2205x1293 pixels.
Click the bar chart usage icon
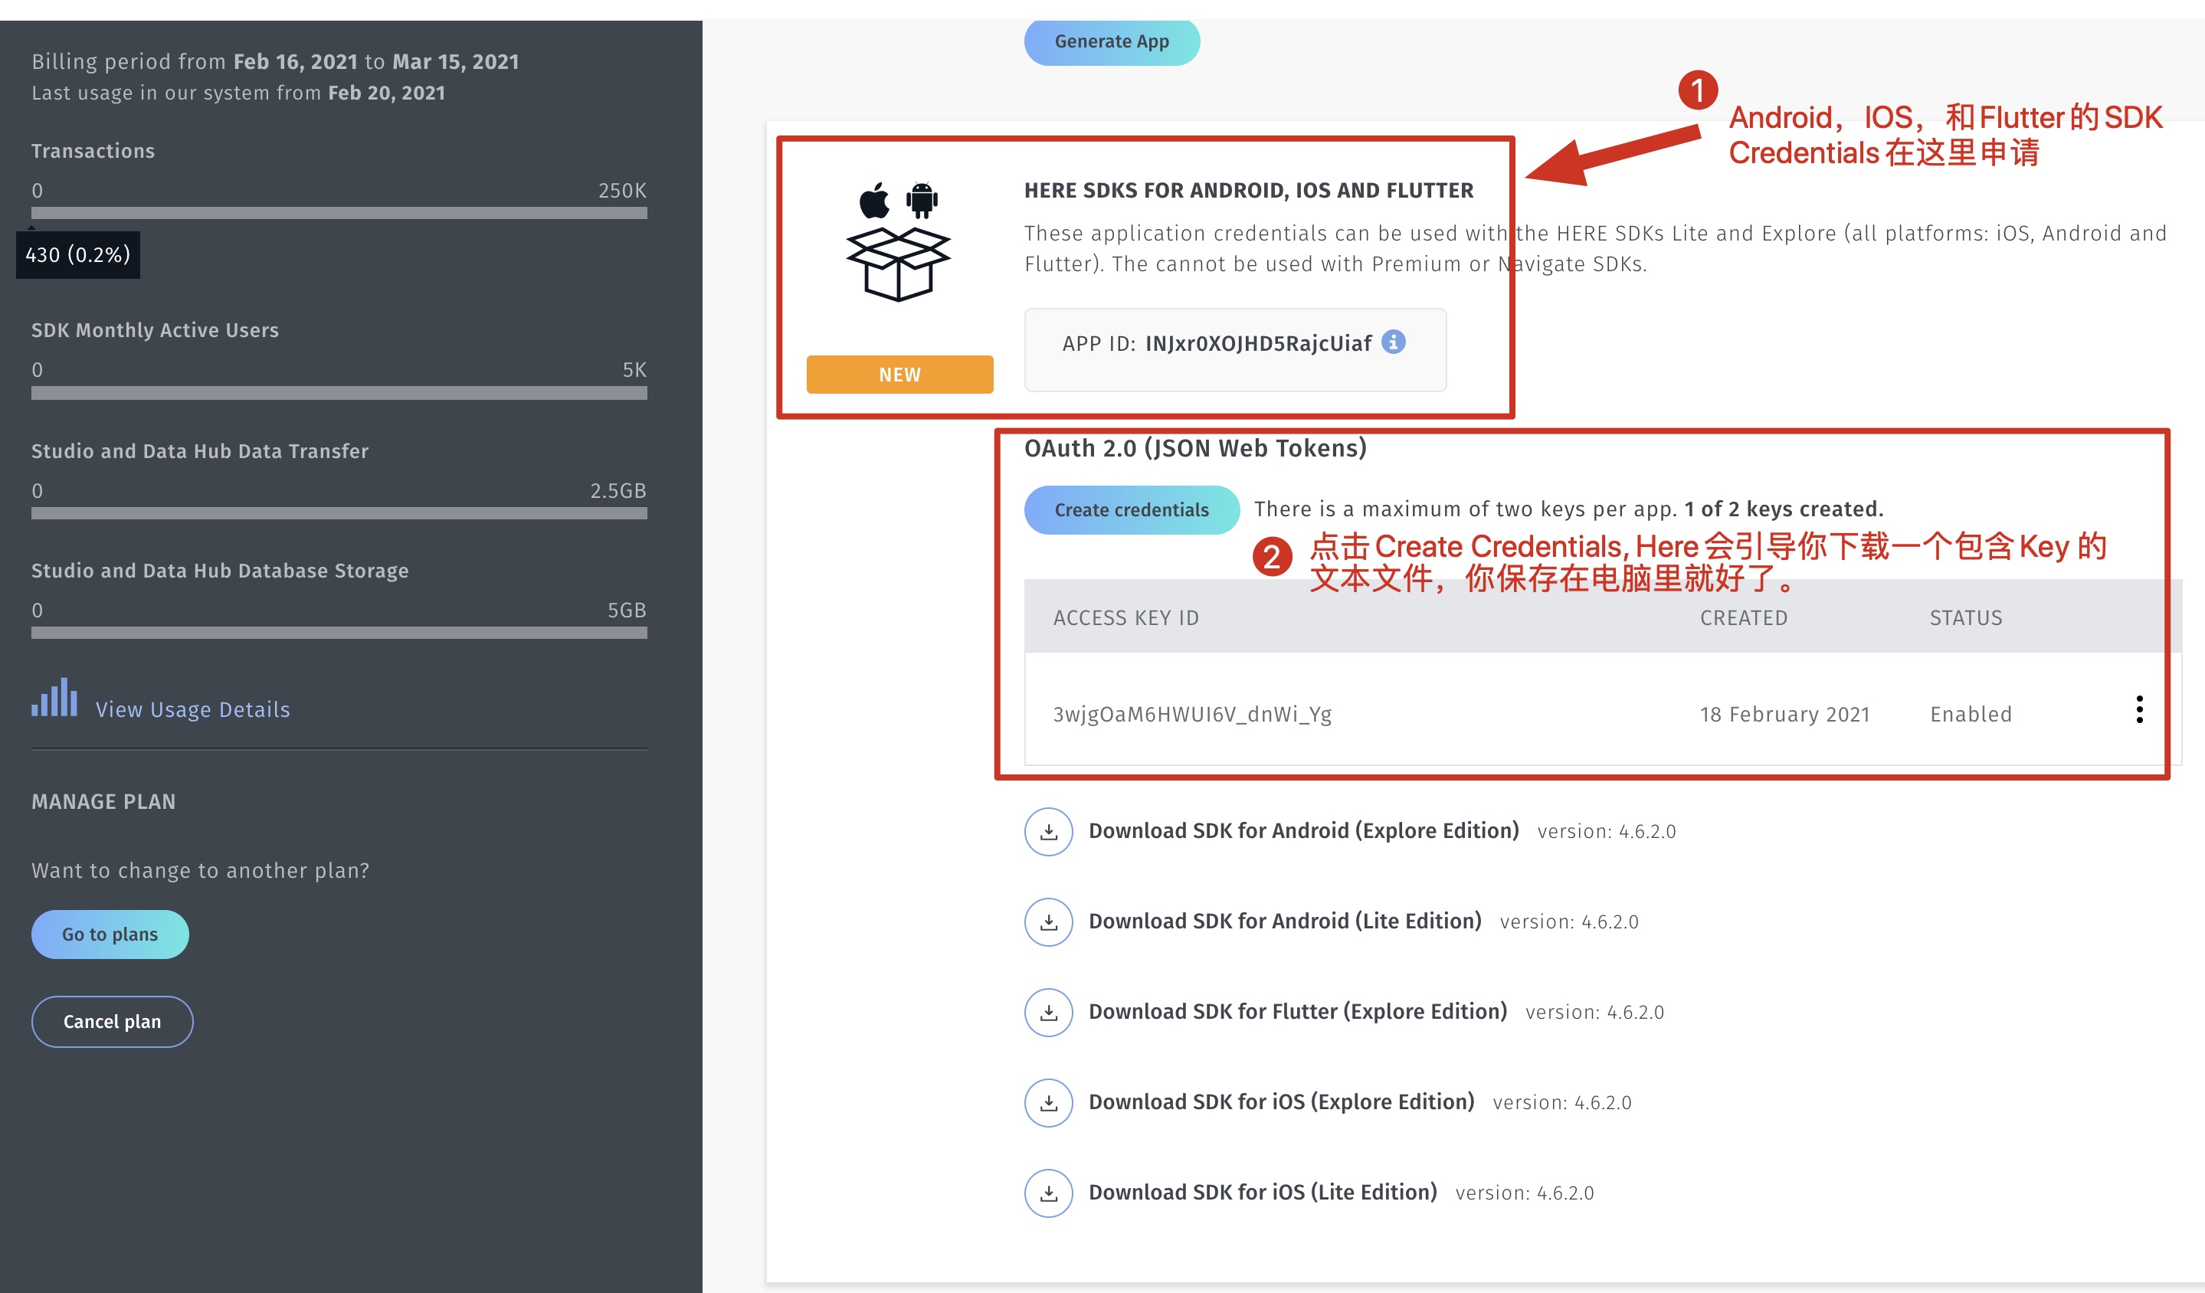pyautogui.click(x=54, y=697)
